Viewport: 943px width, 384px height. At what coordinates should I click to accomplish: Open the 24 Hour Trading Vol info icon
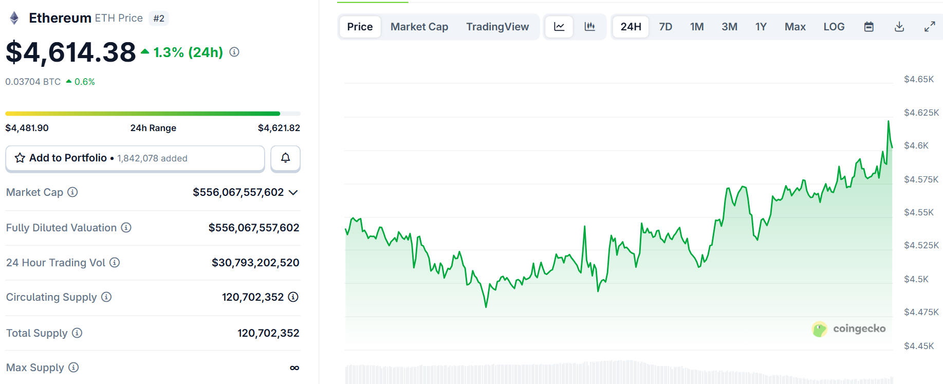[x=115, y=262]
